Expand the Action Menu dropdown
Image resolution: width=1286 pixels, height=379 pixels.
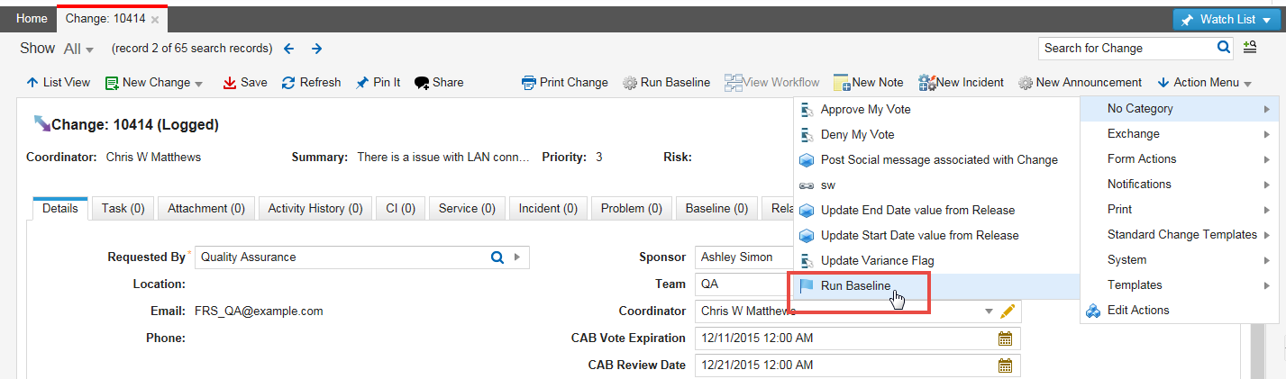(1247, 84)
